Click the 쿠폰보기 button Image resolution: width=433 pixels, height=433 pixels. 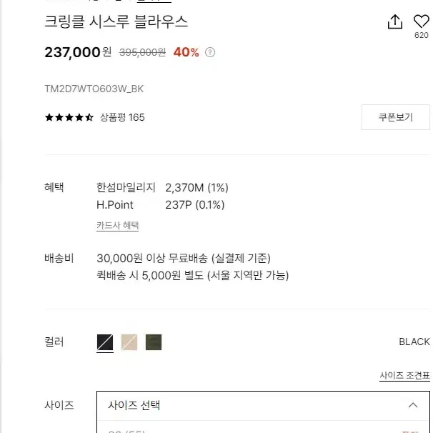395,117
